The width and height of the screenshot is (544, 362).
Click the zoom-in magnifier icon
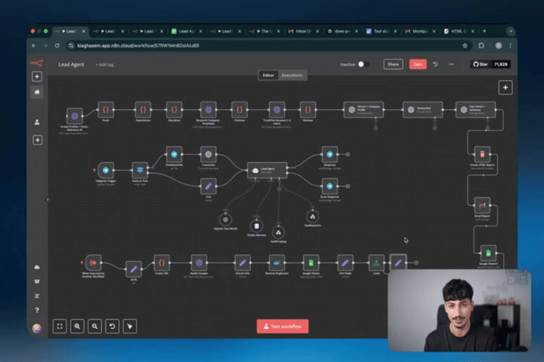coord(77,326)
